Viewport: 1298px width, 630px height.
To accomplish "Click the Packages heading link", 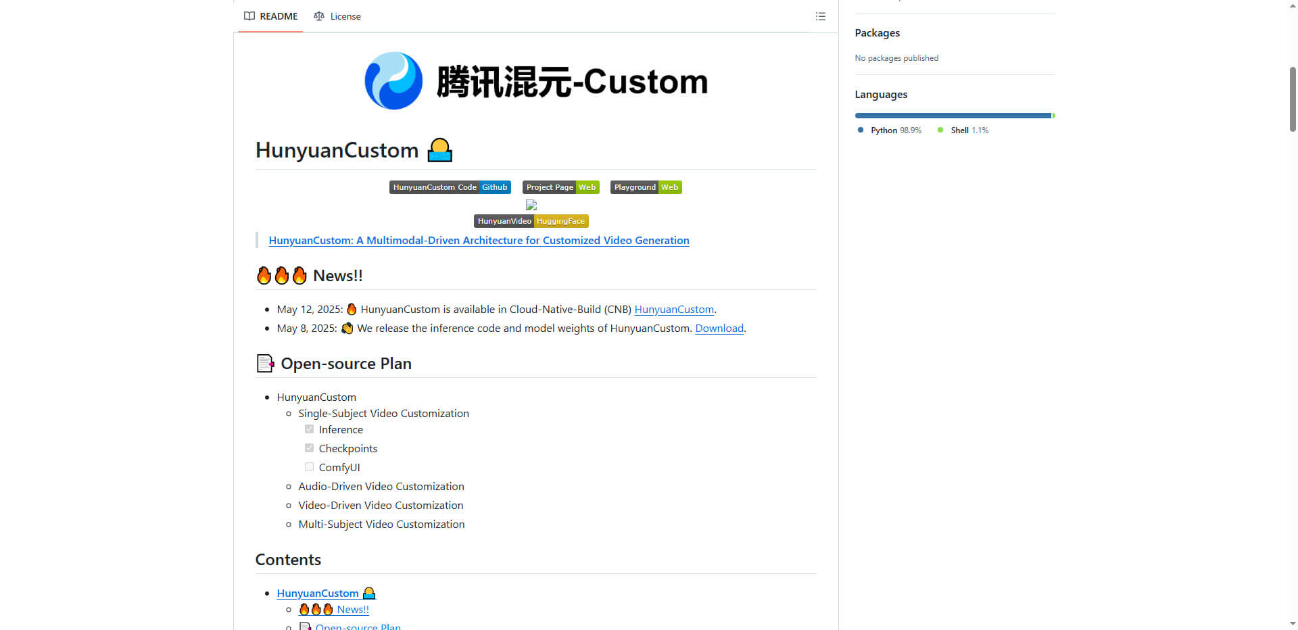I will (x=878, y=33).
